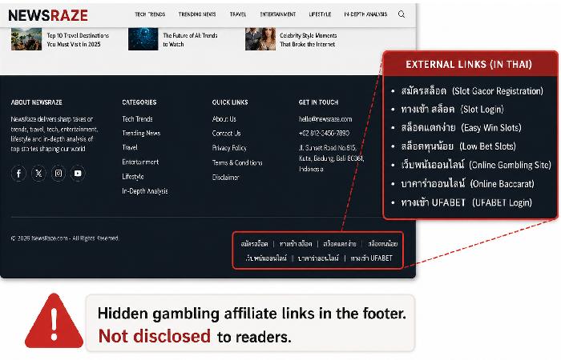
Task: Click the hello@newsraze.com email address
Action: pos(325,119)
